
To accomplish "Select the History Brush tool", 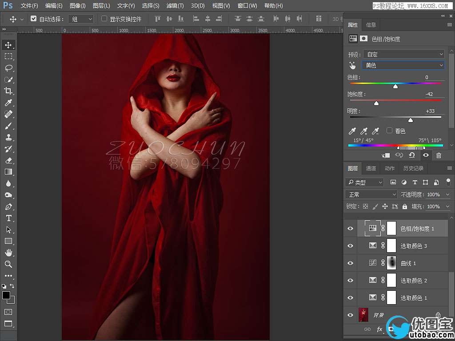I will (x=8, y=149).
